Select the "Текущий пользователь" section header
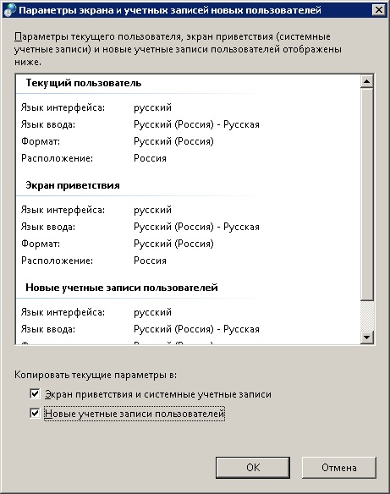Image resolution: width=390 pixels, height=494 pixels. [84, 83]
